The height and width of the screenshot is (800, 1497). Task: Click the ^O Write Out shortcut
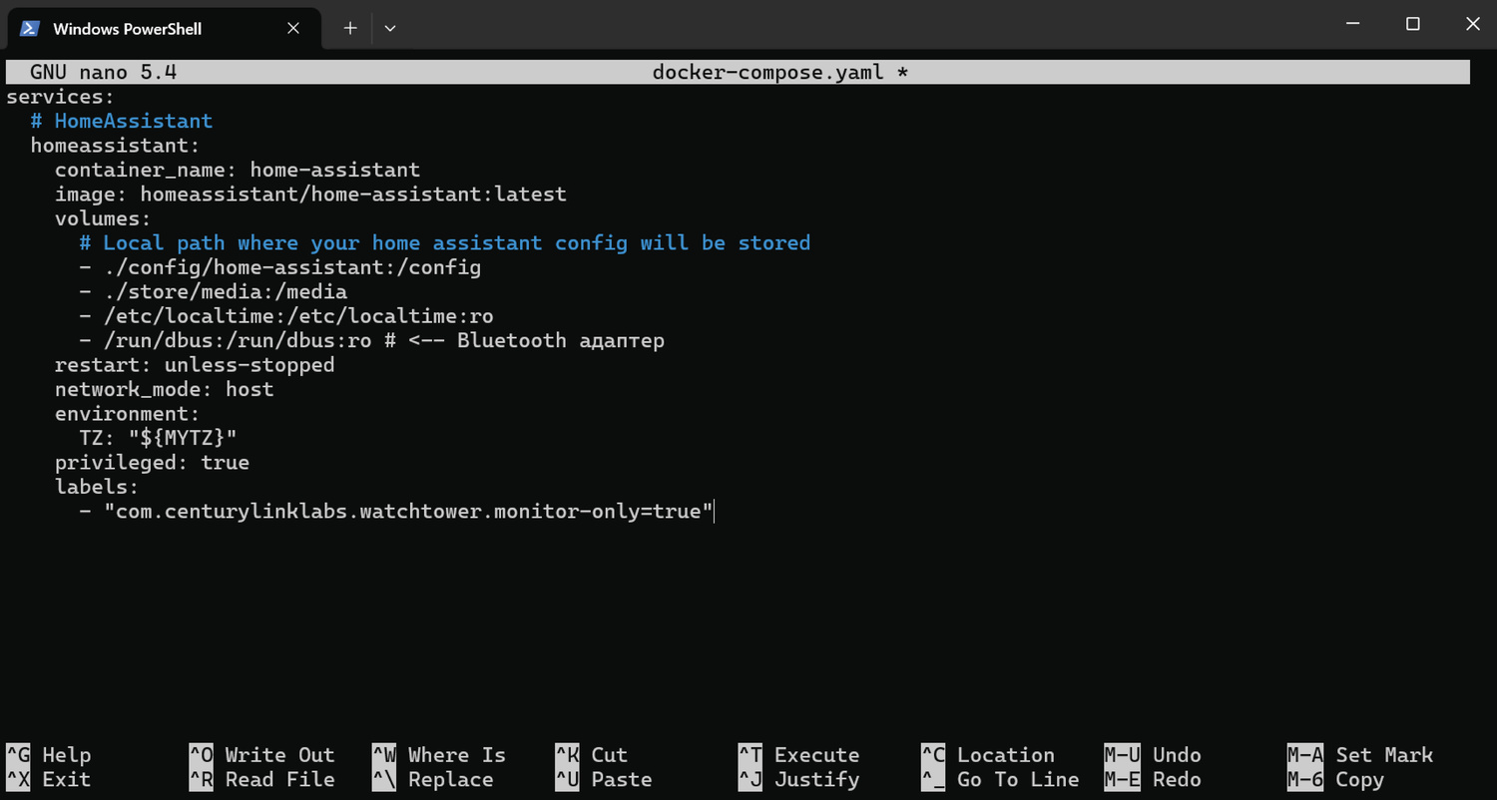[262, 755]
